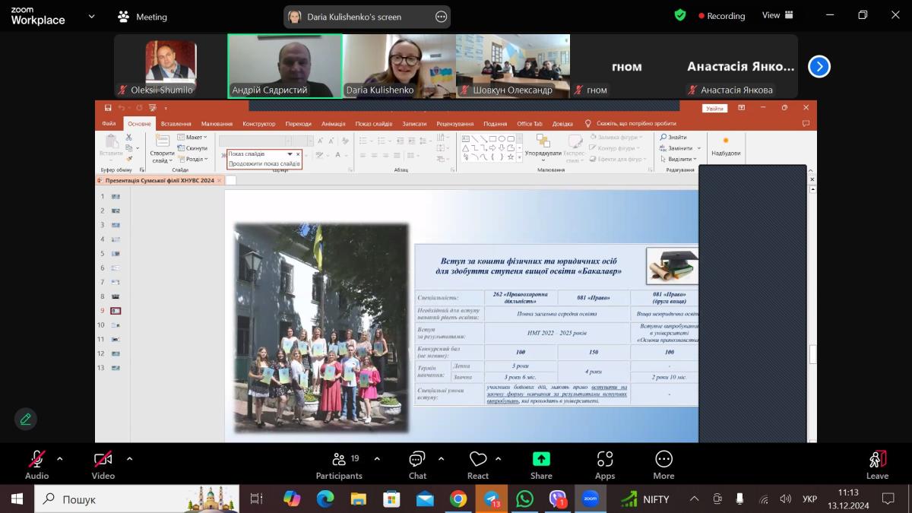The height and width of the screenshot is (513, 912).
Task: Expand the audio options chevron
Action: coord(60,458)
